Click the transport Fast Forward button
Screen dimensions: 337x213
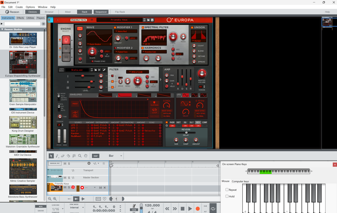(175, 209)
